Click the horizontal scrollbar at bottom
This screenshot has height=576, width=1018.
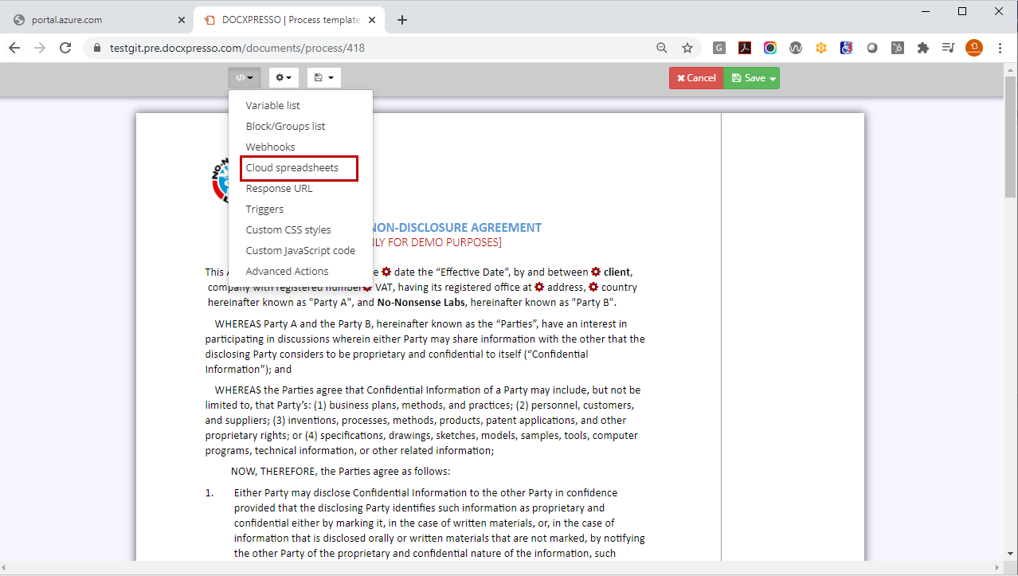pos(502,566)
